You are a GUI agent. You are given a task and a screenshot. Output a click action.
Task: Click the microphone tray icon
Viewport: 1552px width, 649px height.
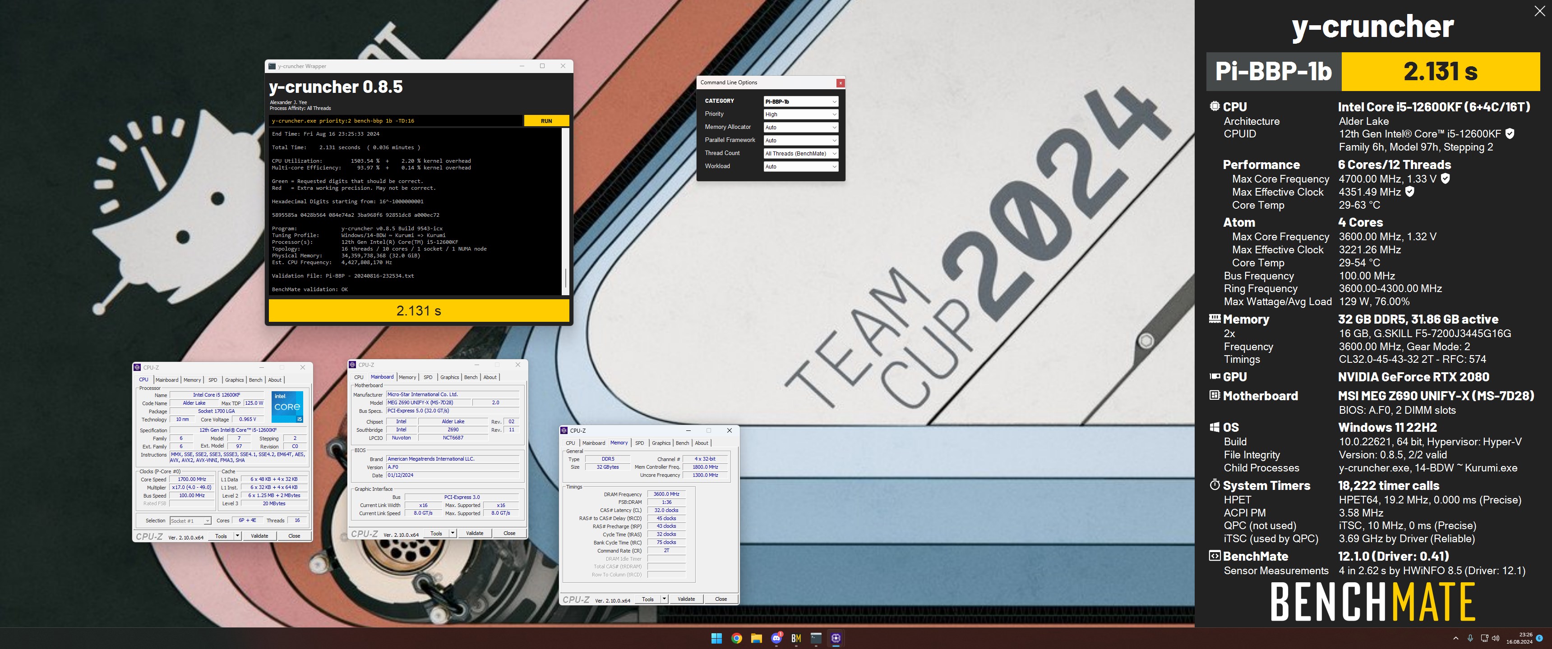1470,638
